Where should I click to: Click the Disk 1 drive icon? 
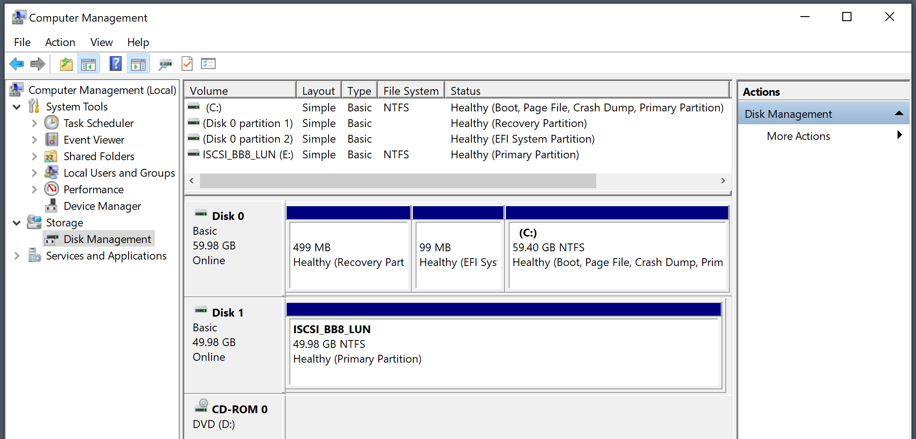(201, 310)
